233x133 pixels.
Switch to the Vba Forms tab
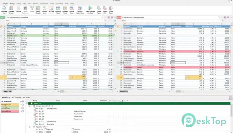(x=26, y=98)
